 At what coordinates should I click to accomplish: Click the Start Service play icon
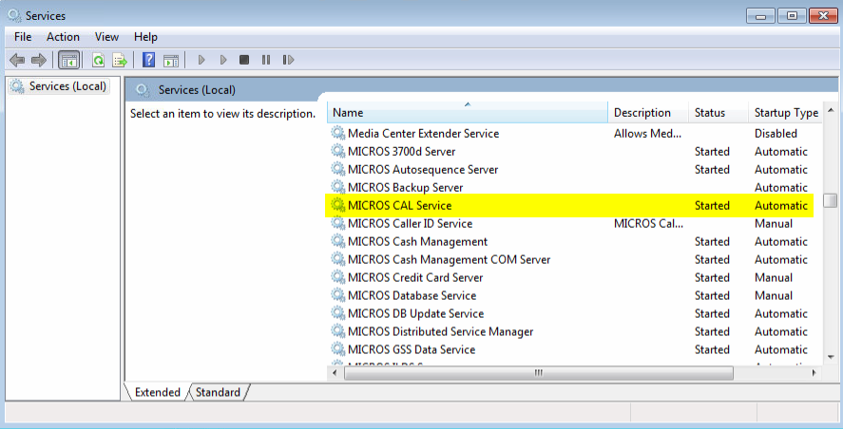pos(202,60)
